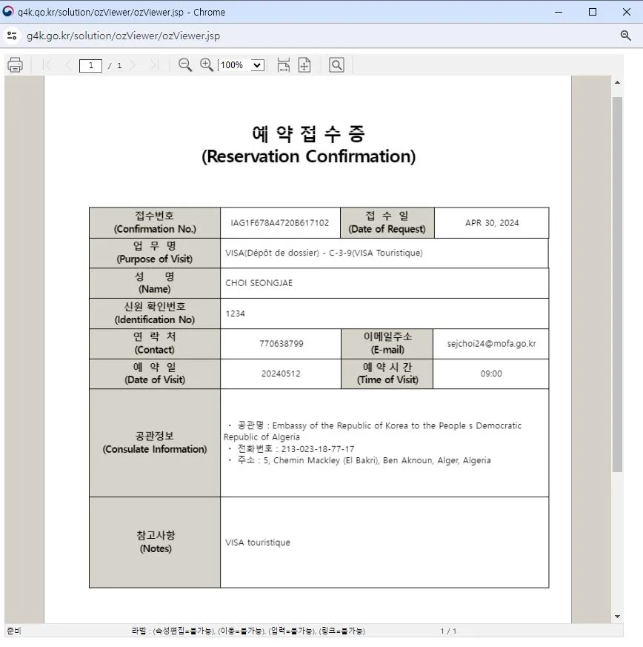
Task: Click the print icon in viewer toolbar
Action: click(x=16, y=65)
